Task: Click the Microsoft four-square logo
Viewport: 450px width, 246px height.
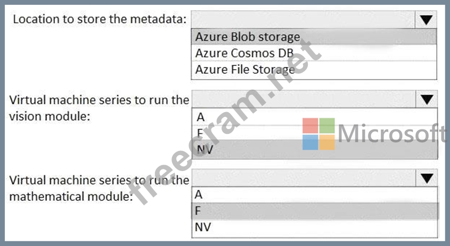Action: coord(318,134)
